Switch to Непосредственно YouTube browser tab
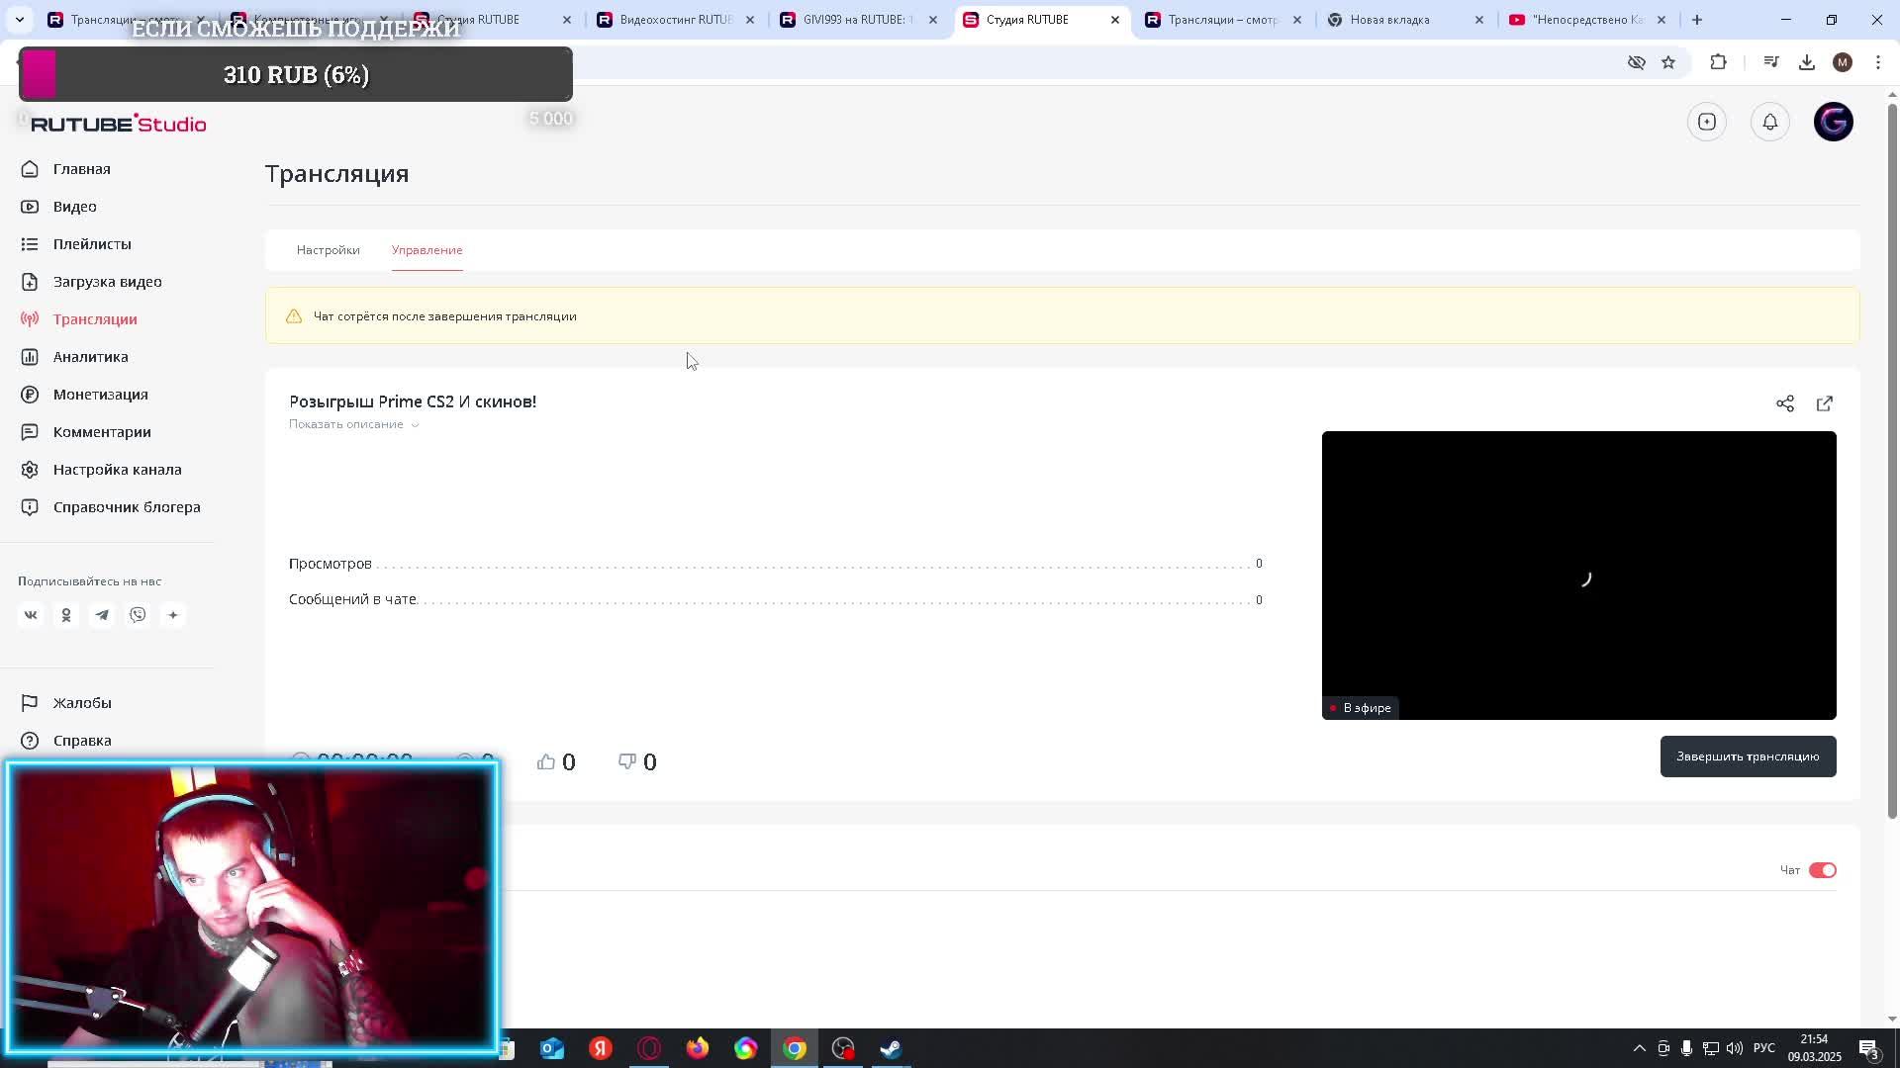The height and width of the screenshot is (1068, 1900). pos(1587,20)
